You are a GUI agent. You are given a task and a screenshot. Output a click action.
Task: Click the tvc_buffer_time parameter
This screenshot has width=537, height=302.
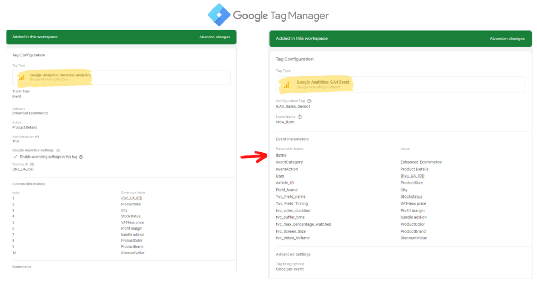pyautogui.click(x=290, y=217)
